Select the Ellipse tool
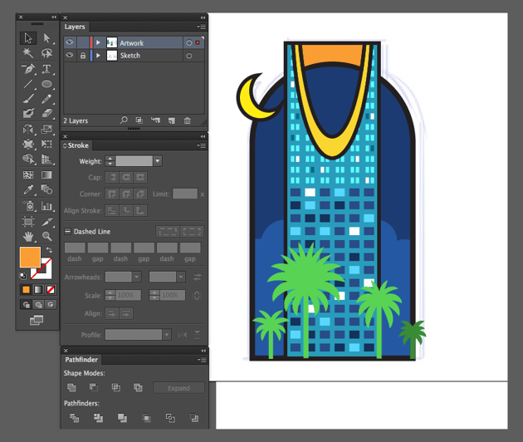This screenshot has width=523, height=442. tap(46, 84)
